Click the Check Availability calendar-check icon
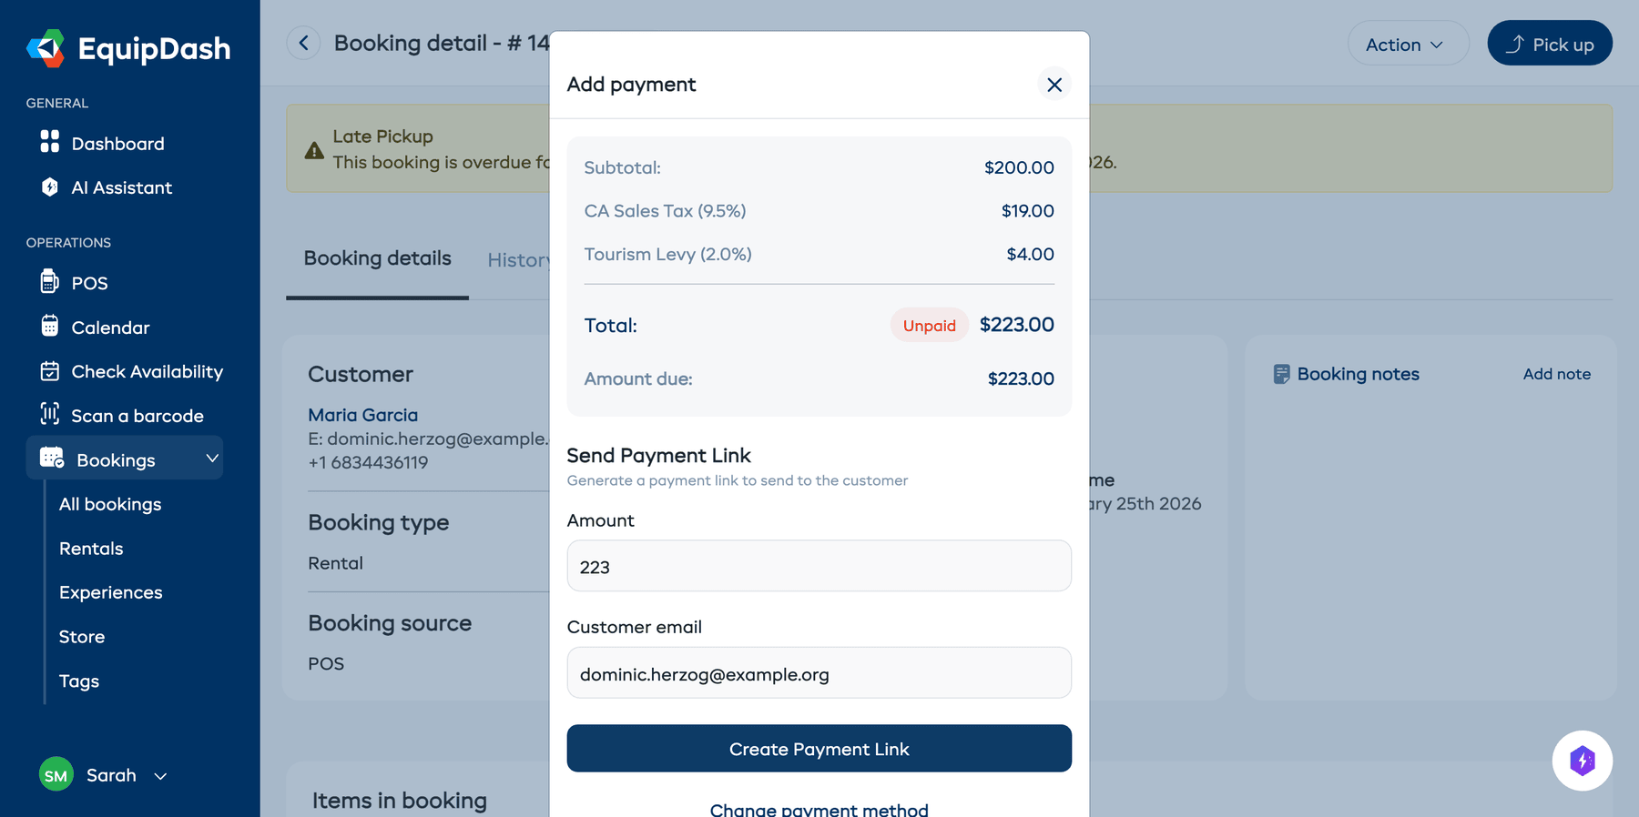The width and height of the screenshot is (1639, 817). tap(50, 370)
